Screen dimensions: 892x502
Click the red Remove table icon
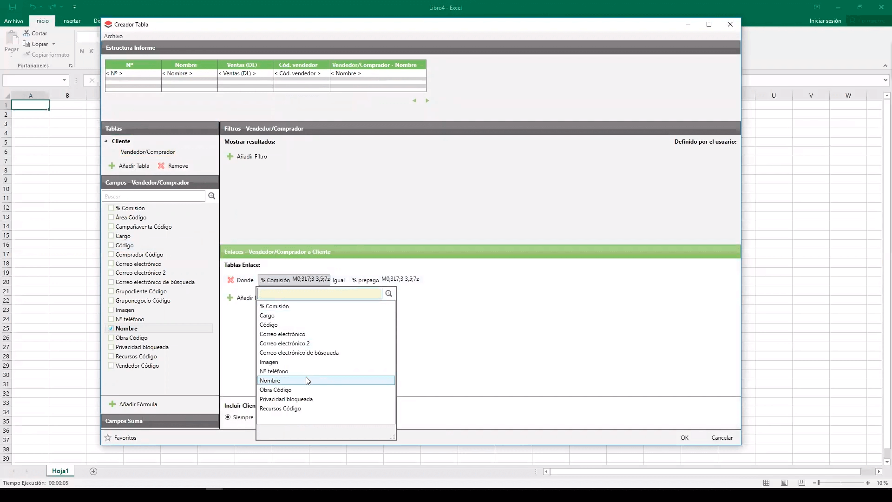tap(161, 166)
